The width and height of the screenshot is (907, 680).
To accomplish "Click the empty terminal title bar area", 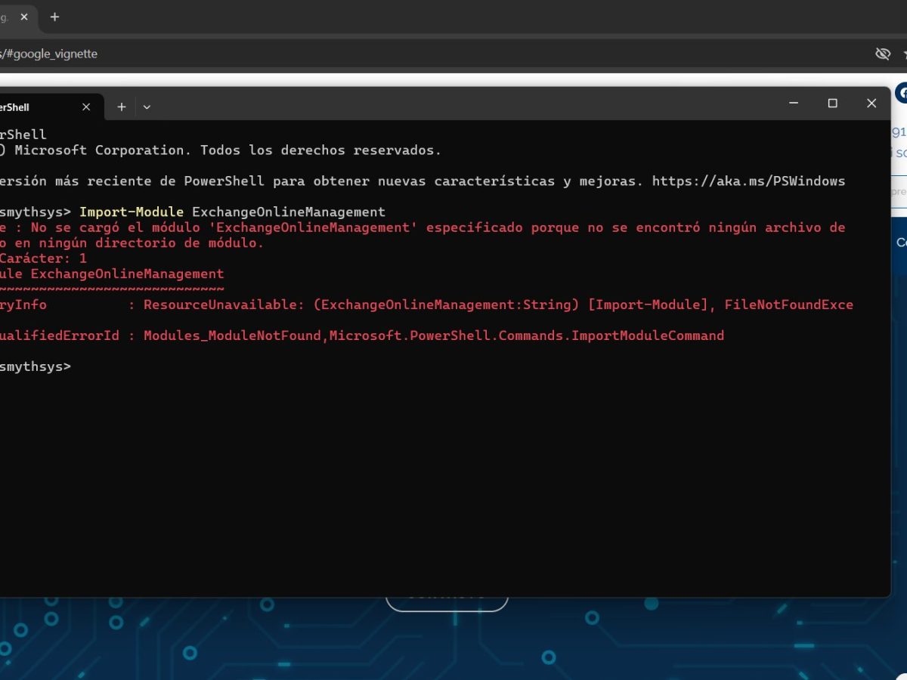I will click(x=453, y=104).
